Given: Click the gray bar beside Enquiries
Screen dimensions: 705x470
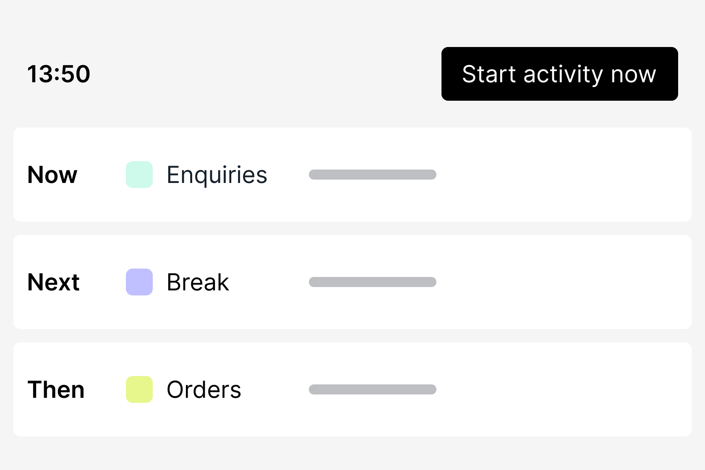Looking at the screenshot, I should click(x=373, y=175).
